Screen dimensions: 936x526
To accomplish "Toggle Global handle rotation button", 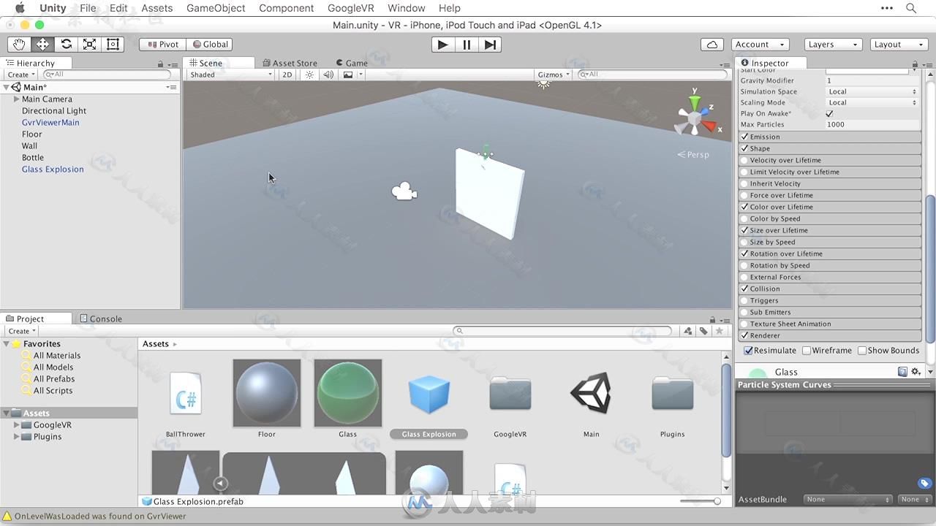I will [209, 45].
